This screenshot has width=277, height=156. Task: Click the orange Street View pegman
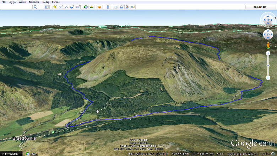(268, 45)
